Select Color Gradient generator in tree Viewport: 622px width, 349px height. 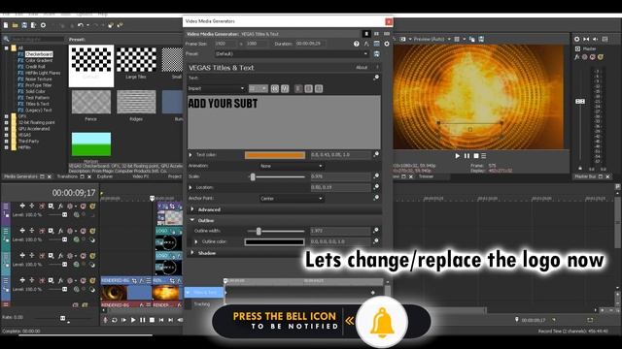39,60
